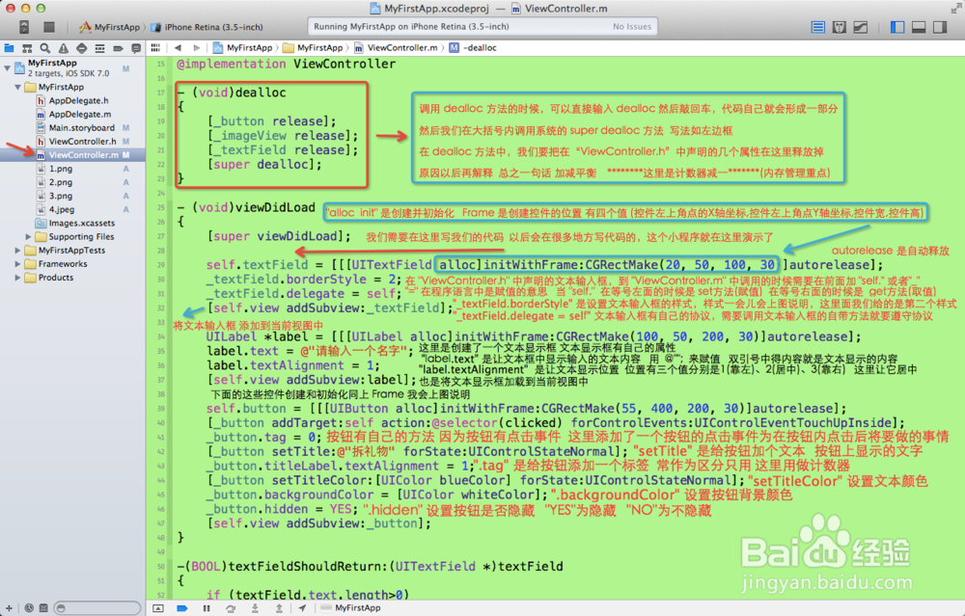Click the activity viewer status display
965x616 pixels.
(482, 26)
